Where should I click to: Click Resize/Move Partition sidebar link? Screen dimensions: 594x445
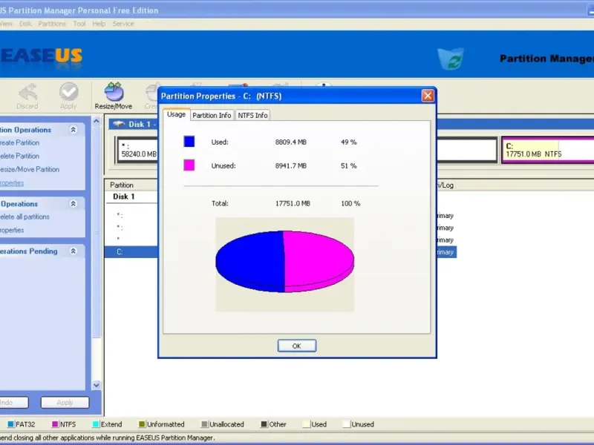point(30,169)
